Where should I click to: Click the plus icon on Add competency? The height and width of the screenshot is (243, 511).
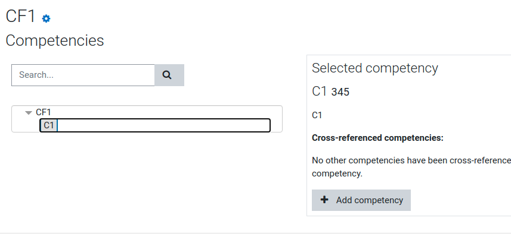(x=324, y=200)
